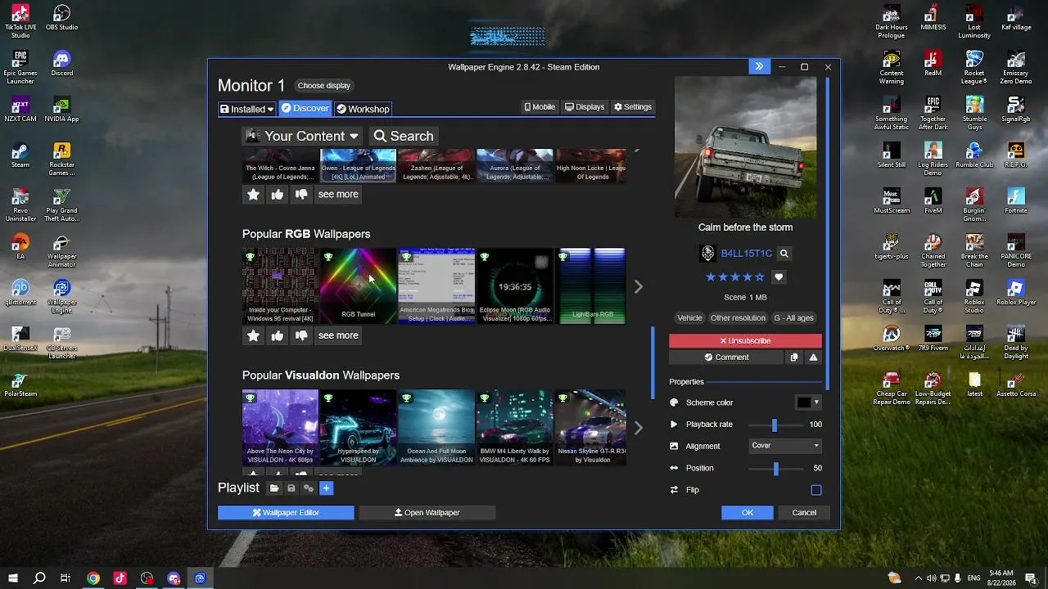Collapse the sidebar with the double-arrow button
The width and height of the screenshot is (1048, 589).
point(759,67)
